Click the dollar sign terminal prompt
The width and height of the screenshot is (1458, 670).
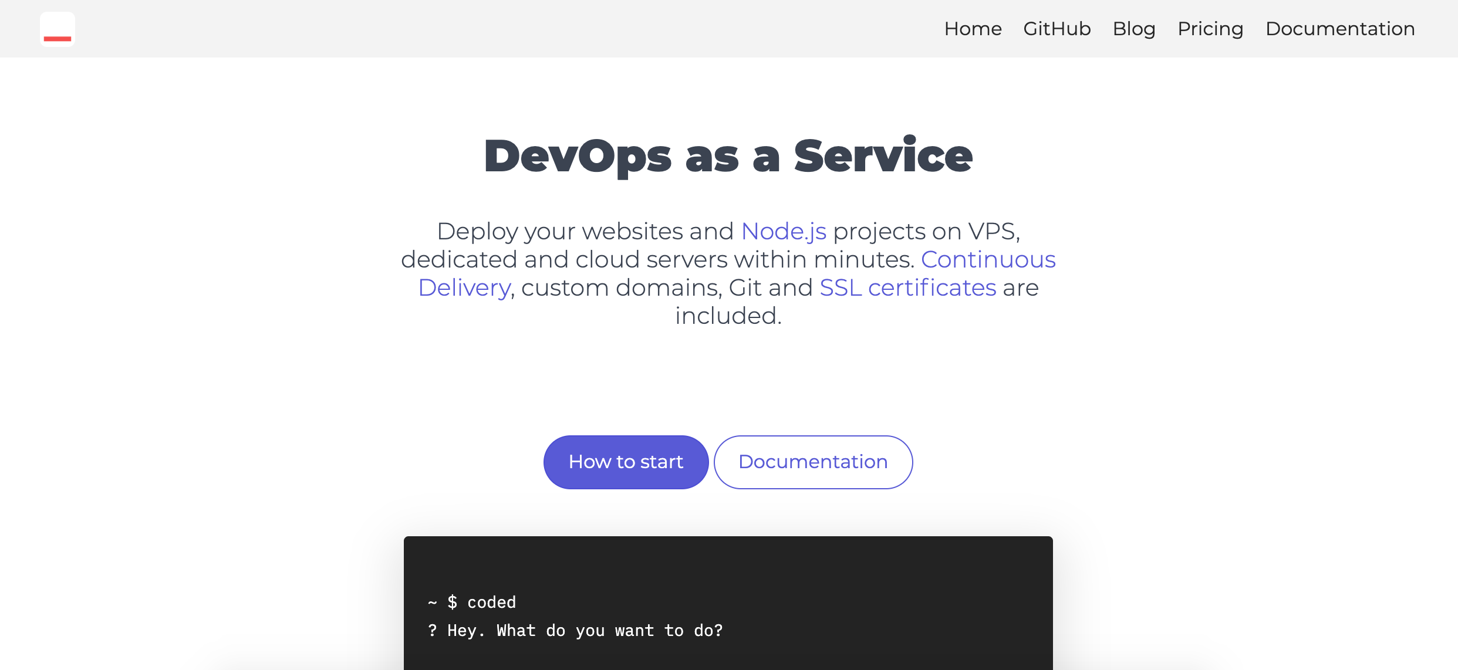pyautogui.click(x=452, y=603)
